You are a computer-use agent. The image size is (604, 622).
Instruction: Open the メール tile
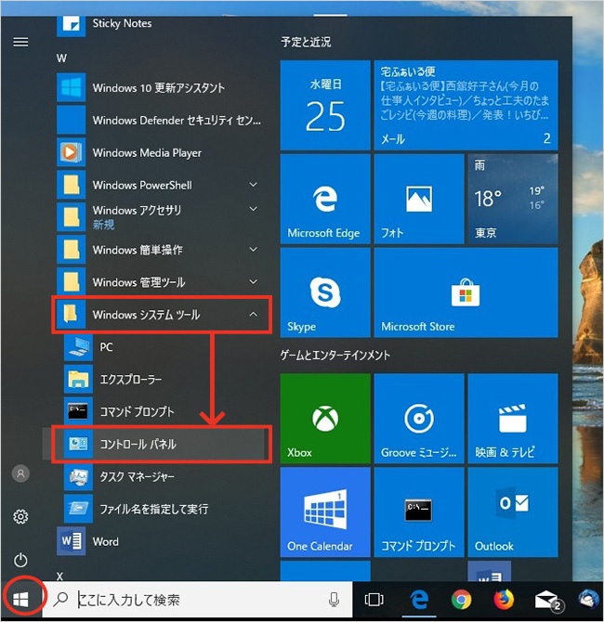tap(466, 106)
